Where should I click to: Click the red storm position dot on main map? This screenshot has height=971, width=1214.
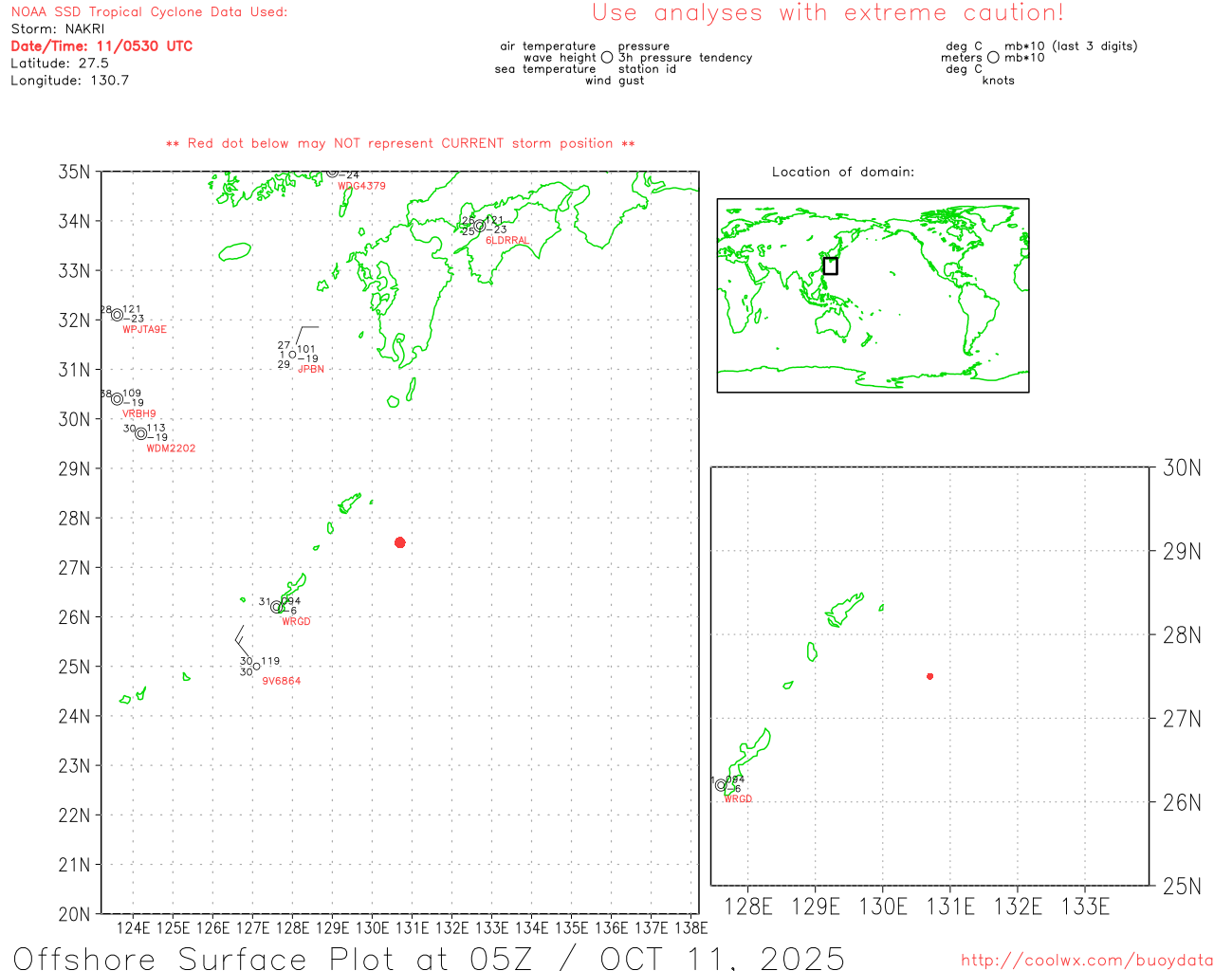pyautogui.click(x=400, y=542)
